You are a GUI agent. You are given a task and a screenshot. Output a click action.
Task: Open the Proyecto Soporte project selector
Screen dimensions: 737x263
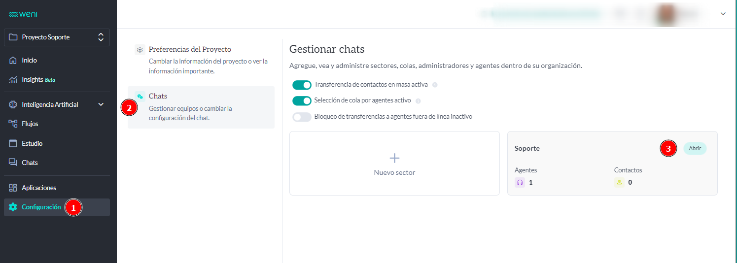coord(57,37)
